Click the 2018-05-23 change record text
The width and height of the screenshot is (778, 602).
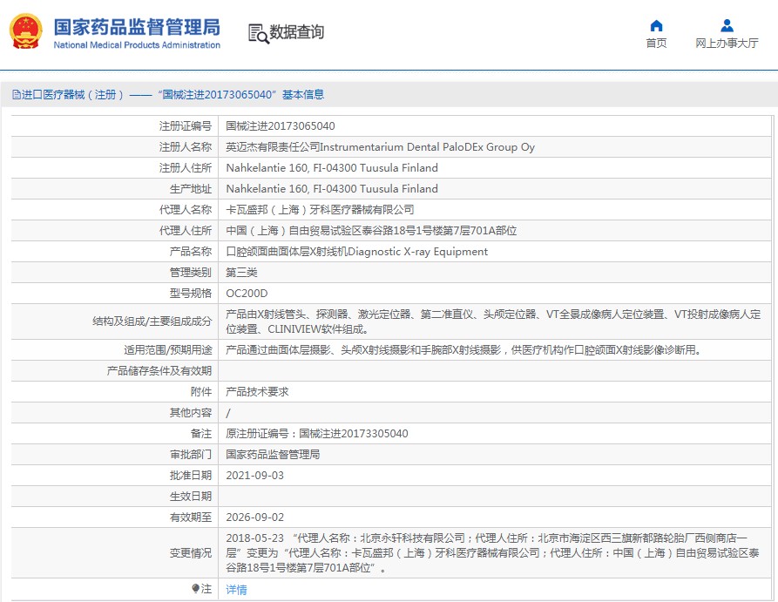493,553
